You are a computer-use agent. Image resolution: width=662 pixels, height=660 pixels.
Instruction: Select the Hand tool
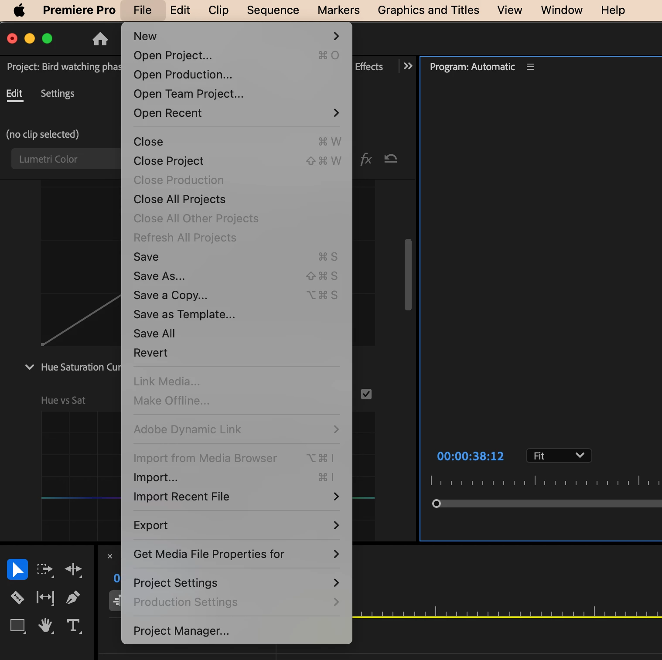(x=45, y=626)
